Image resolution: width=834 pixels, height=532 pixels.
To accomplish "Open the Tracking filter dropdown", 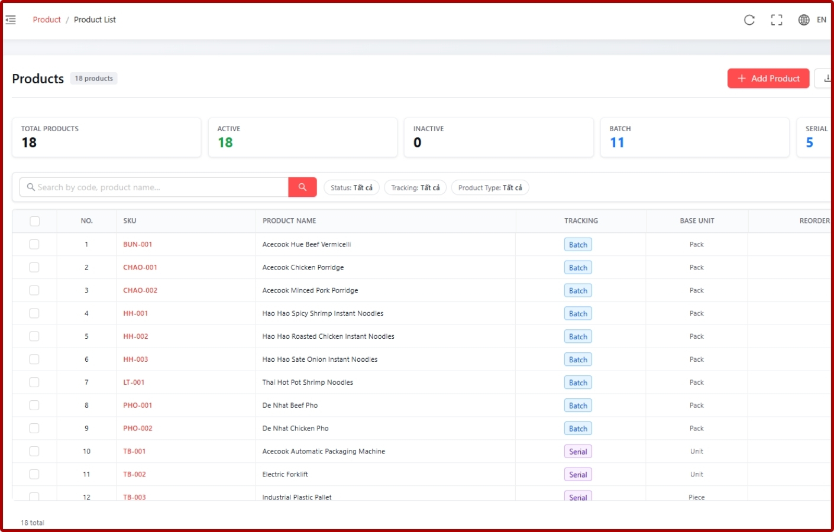I will tap(415, 187).
